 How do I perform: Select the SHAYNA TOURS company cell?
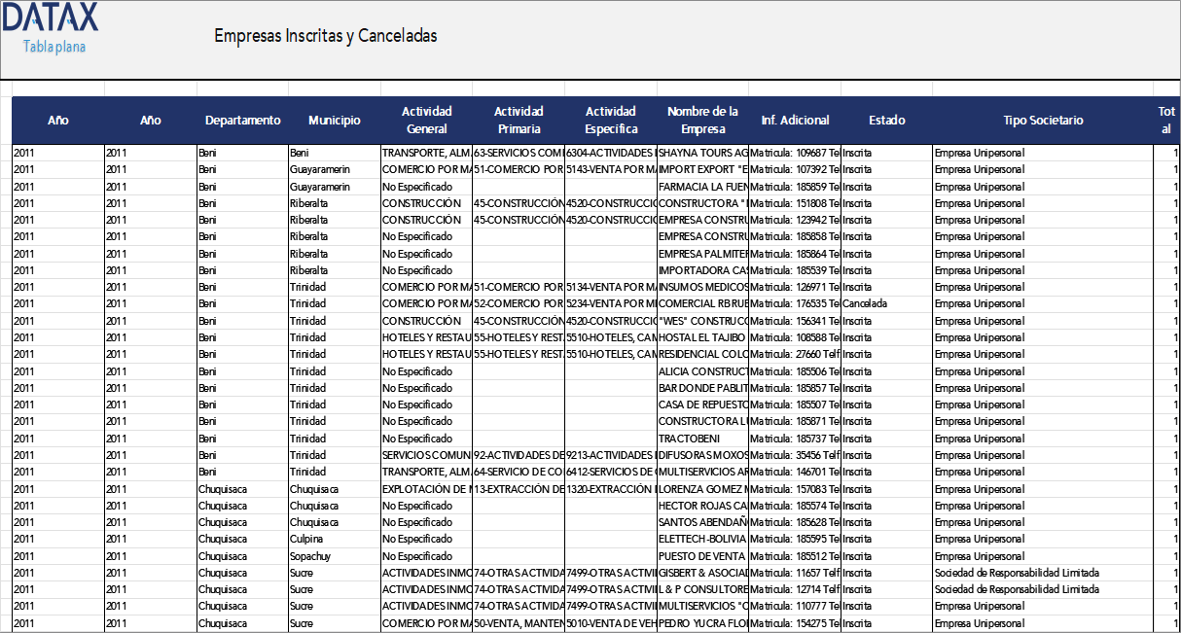703,153
